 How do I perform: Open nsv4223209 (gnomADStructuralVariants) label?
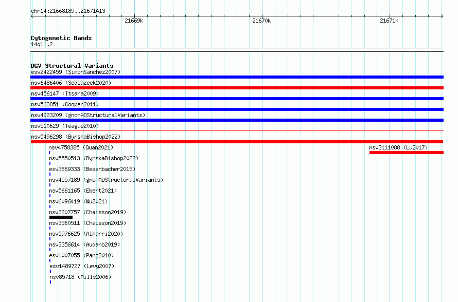pos(88,115)
